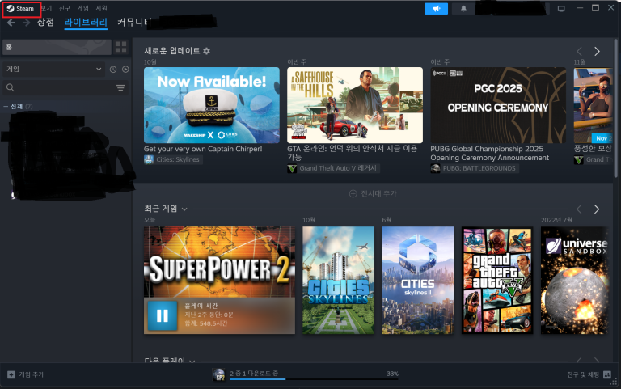Open the 보기 menu
The width and height of the screenshot is (621, 389).
coord(46,8)
